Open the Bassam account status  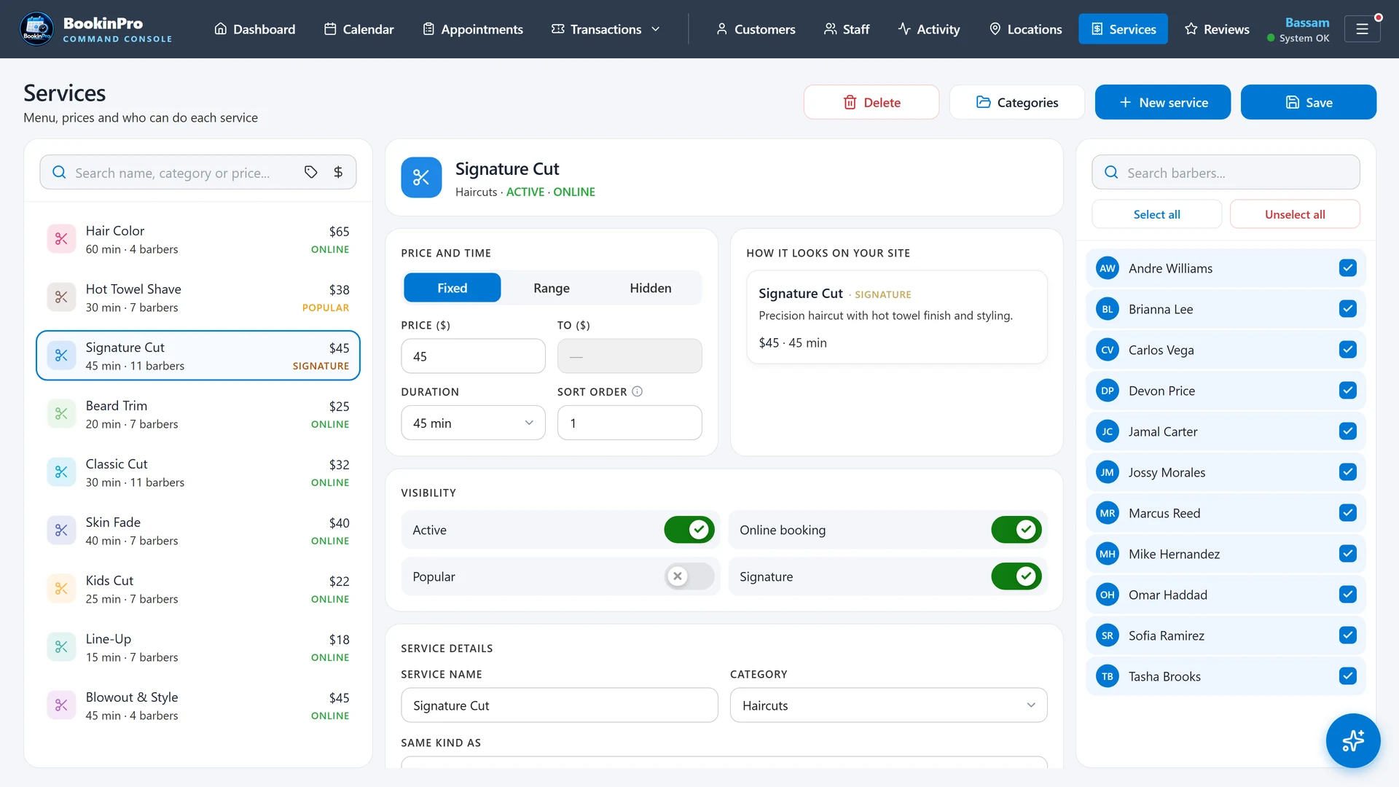pos(1298,29)
